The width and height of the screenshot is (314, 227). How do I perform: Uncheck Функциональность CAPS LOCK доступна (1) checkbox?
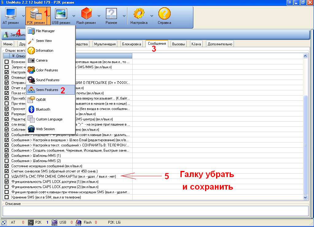click(x=7, y=181)
